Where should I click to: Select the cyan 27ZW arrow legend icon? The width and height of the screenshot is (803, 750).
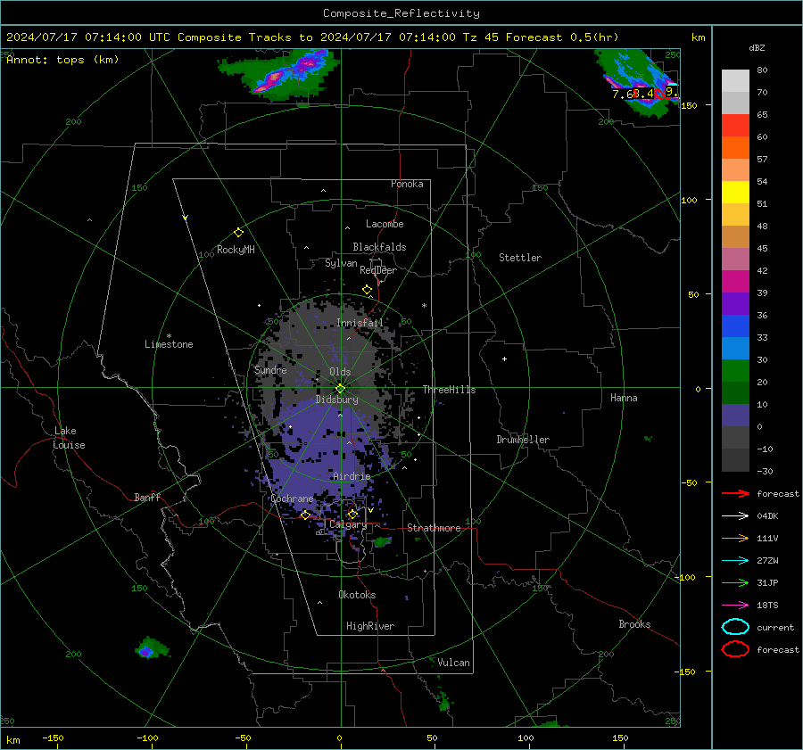[x=735, y=561]
